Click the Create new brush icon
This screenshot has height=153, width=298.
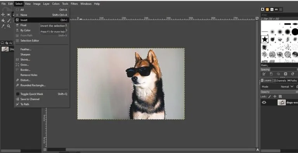click(271, 74)
